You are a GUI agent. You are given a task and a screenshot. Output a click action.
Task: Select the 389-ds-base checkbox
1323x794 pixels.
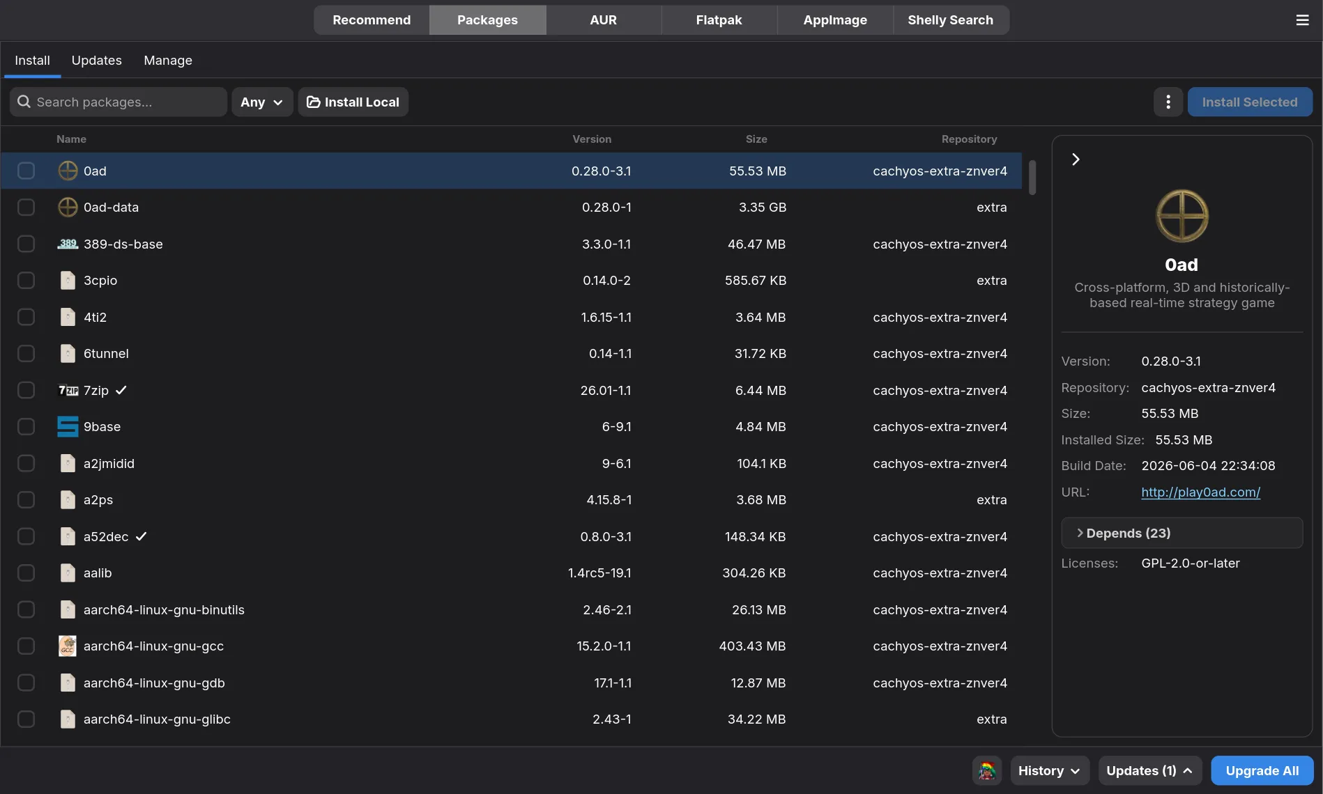click(26, 244)
